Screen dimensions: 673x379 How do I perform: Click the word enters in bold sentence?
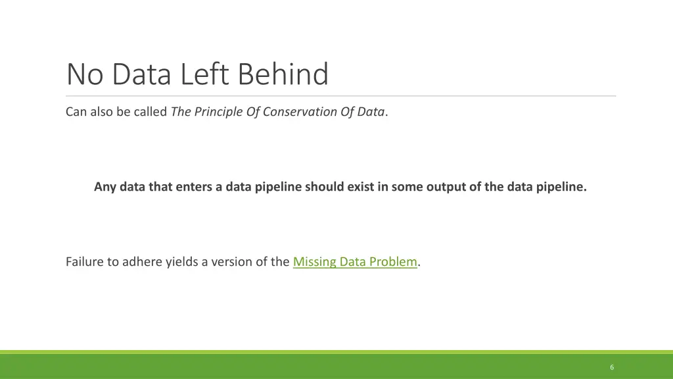(x=195, y=187)
